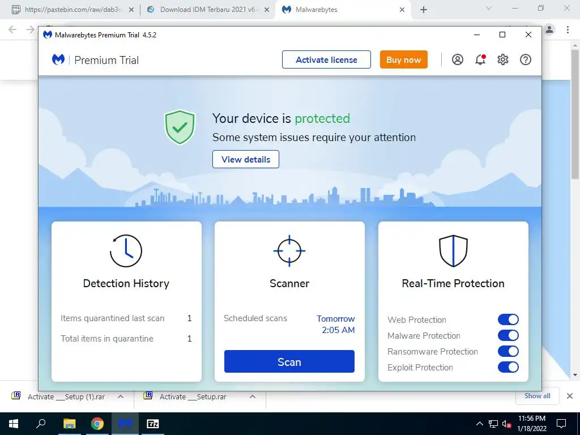Open Detection History clock icon
580x435 pixels.
(x=126, y=251)
